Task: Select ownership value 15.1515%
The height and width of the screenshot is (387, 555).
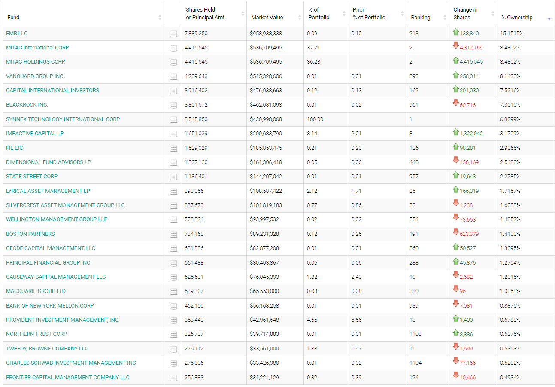Action: point(512,34)
